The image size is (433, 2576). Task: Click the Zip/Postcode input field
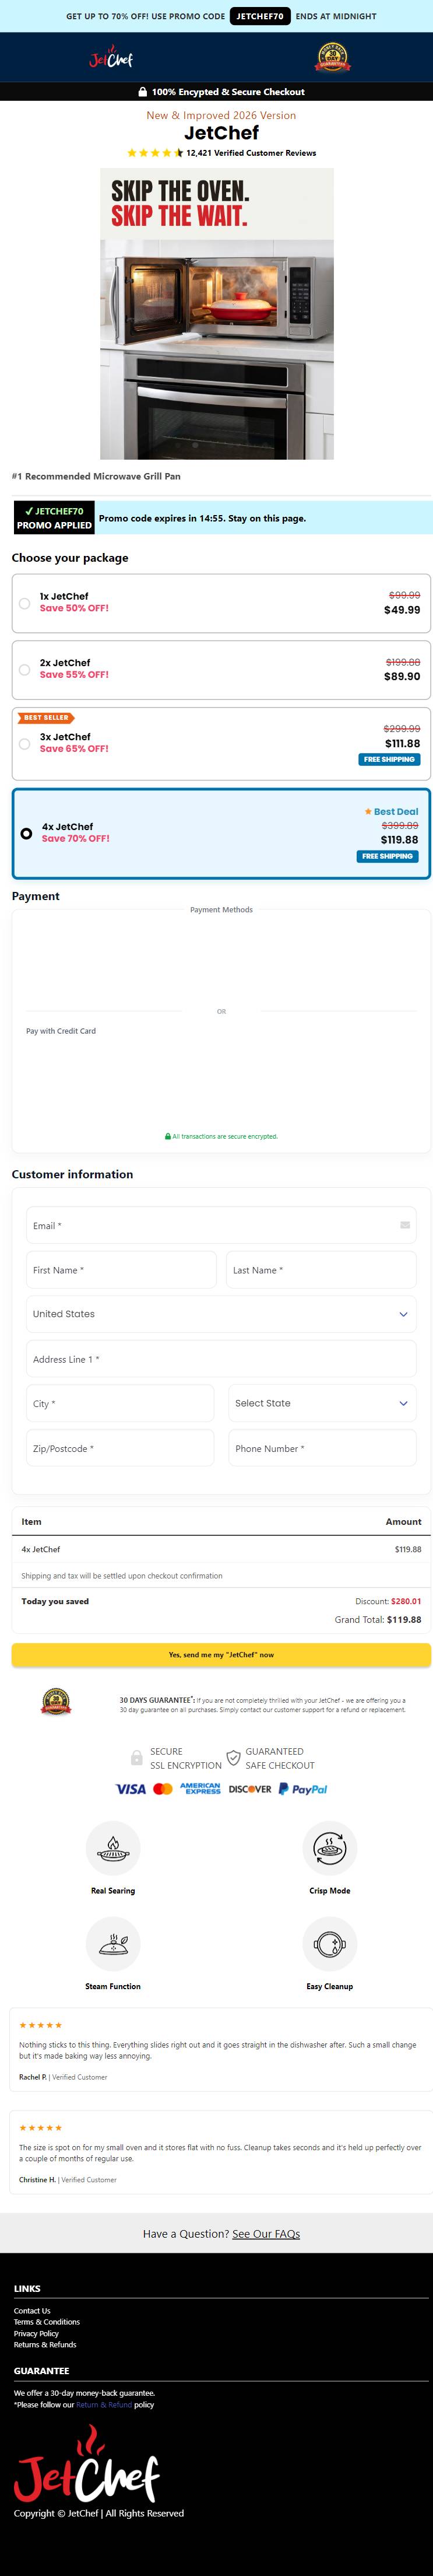pos(120,1448)
